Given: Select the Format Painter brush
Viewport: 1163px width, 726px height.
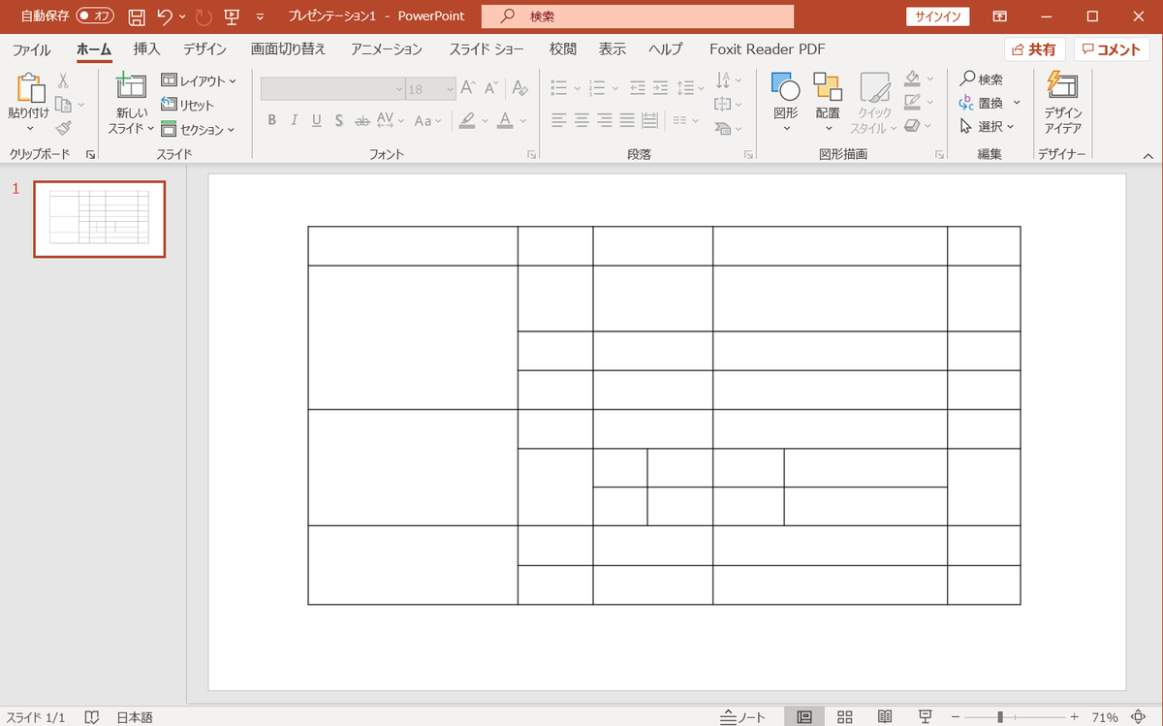Looking at the screenshot, I should click(63, 127).
